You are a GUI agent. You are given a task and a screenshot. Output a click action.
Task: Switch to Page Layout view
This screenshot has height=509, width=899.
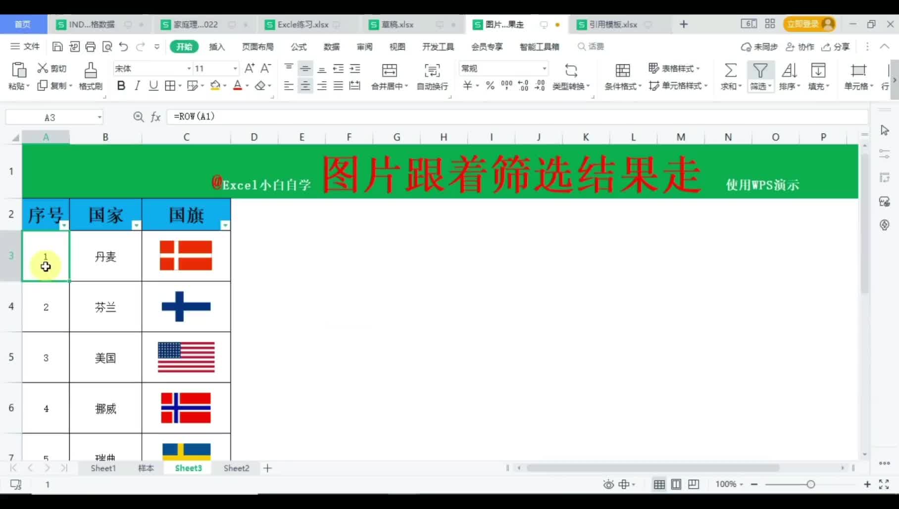[676, 484]
